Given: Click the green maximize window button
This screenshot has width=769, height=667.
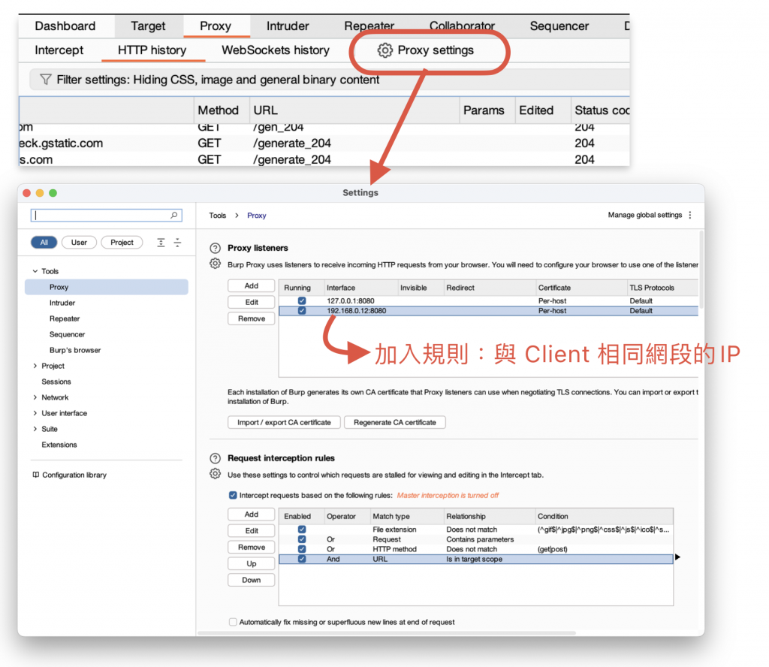Looking at the screenshot, I should click(x=53, y=193).
